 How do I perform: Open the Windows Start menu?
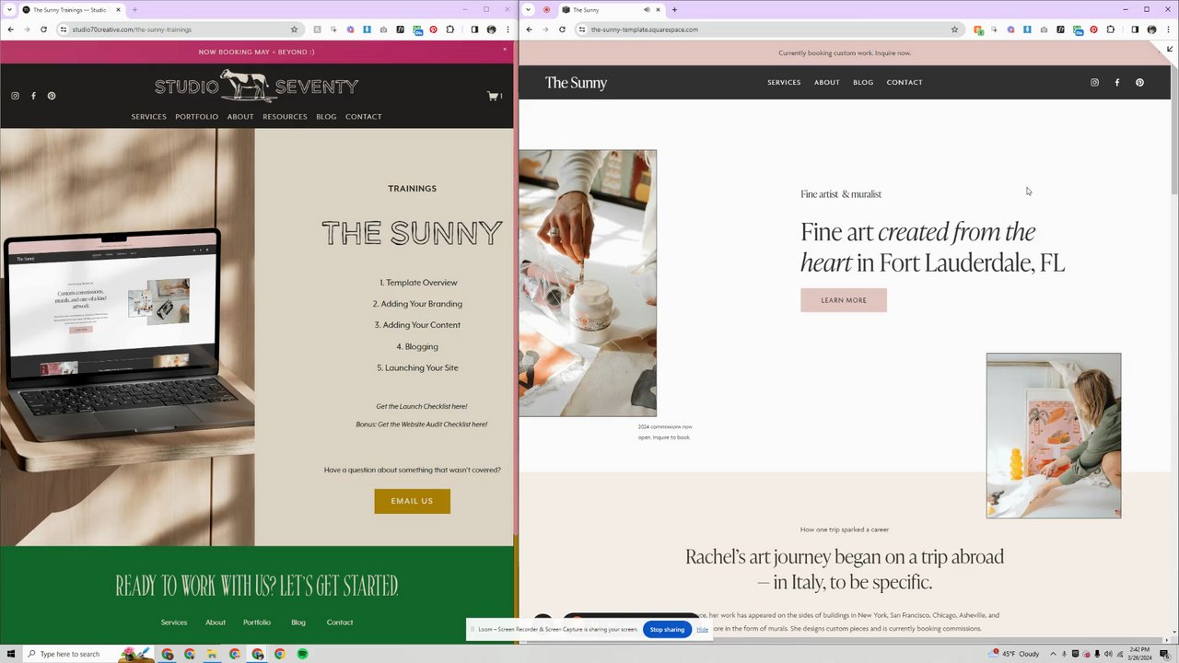(x=10, y=654)
